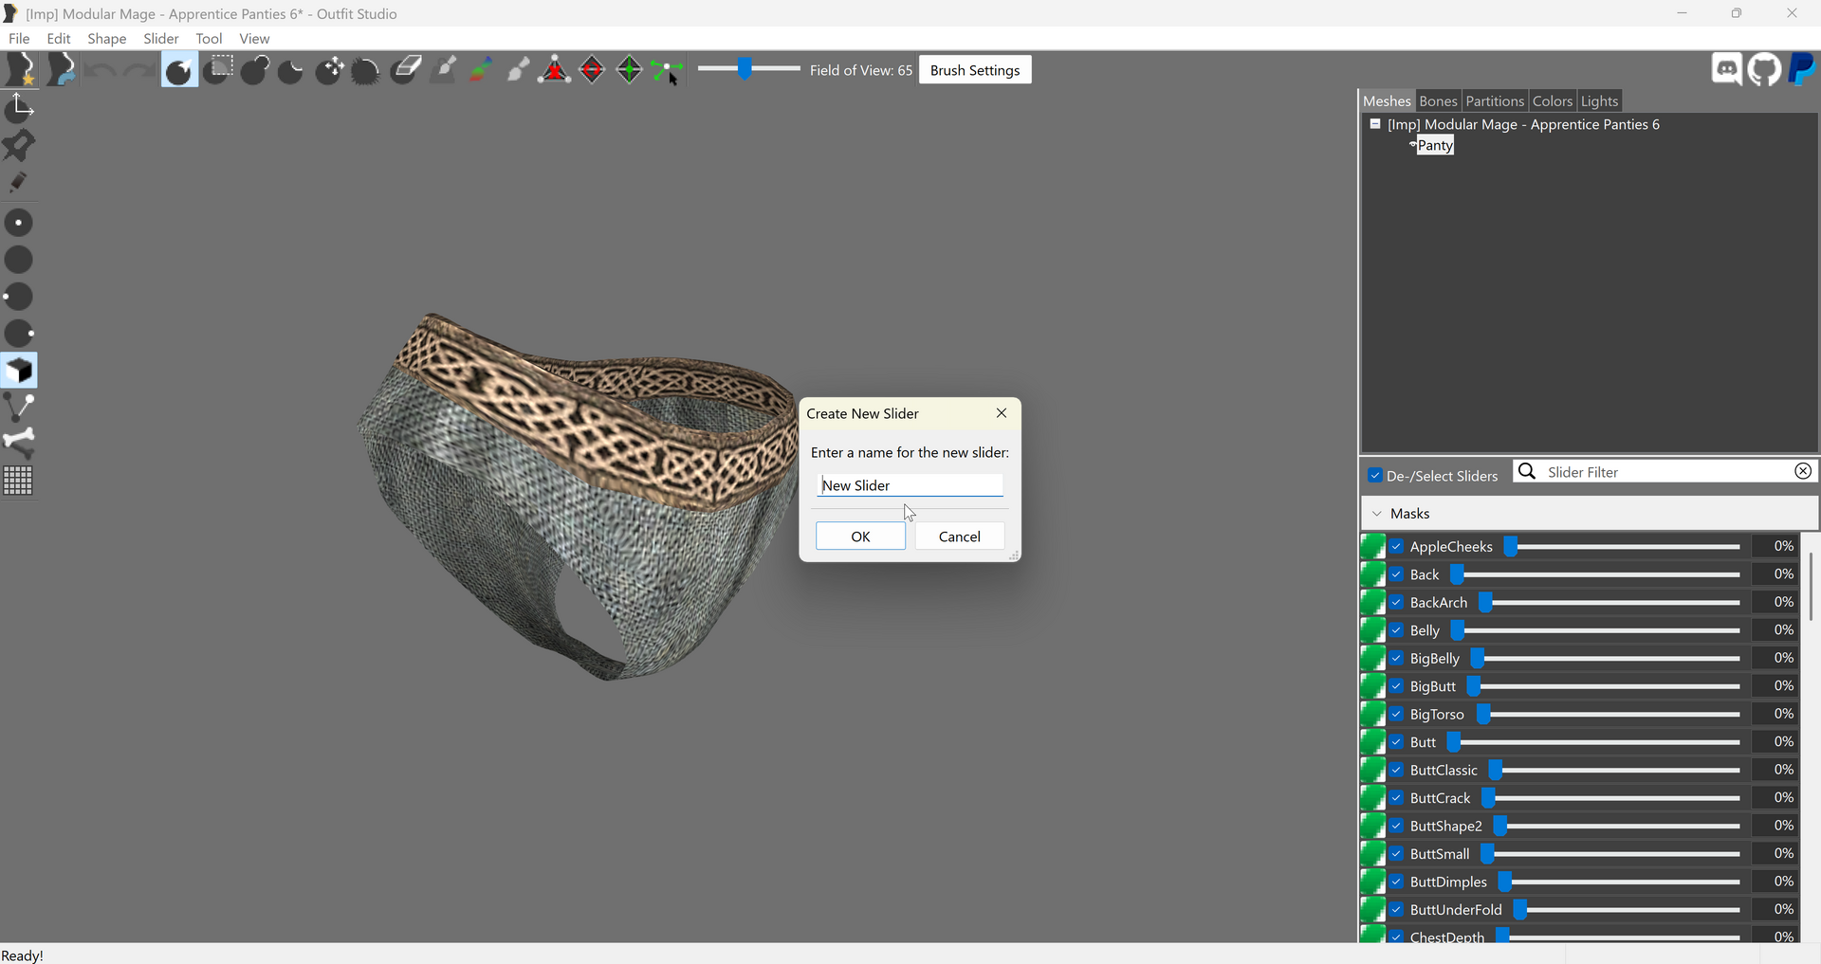Click the Redo arrow in toolbar
Screen dimensions: 1821x964
coord(139,70)
